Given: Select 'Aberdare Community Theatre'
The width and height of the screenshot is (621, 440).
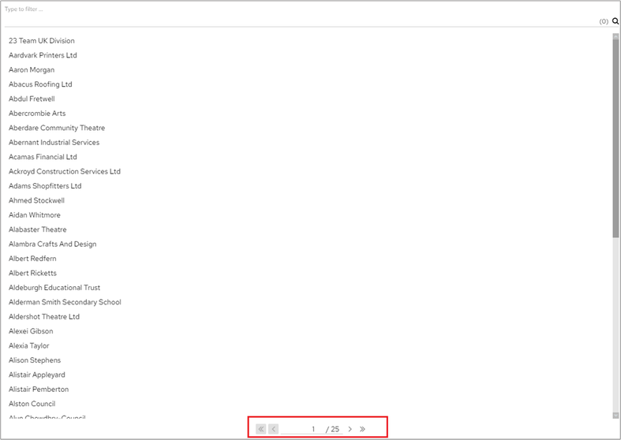Looking at the screenshot, I should coord(57,128).
